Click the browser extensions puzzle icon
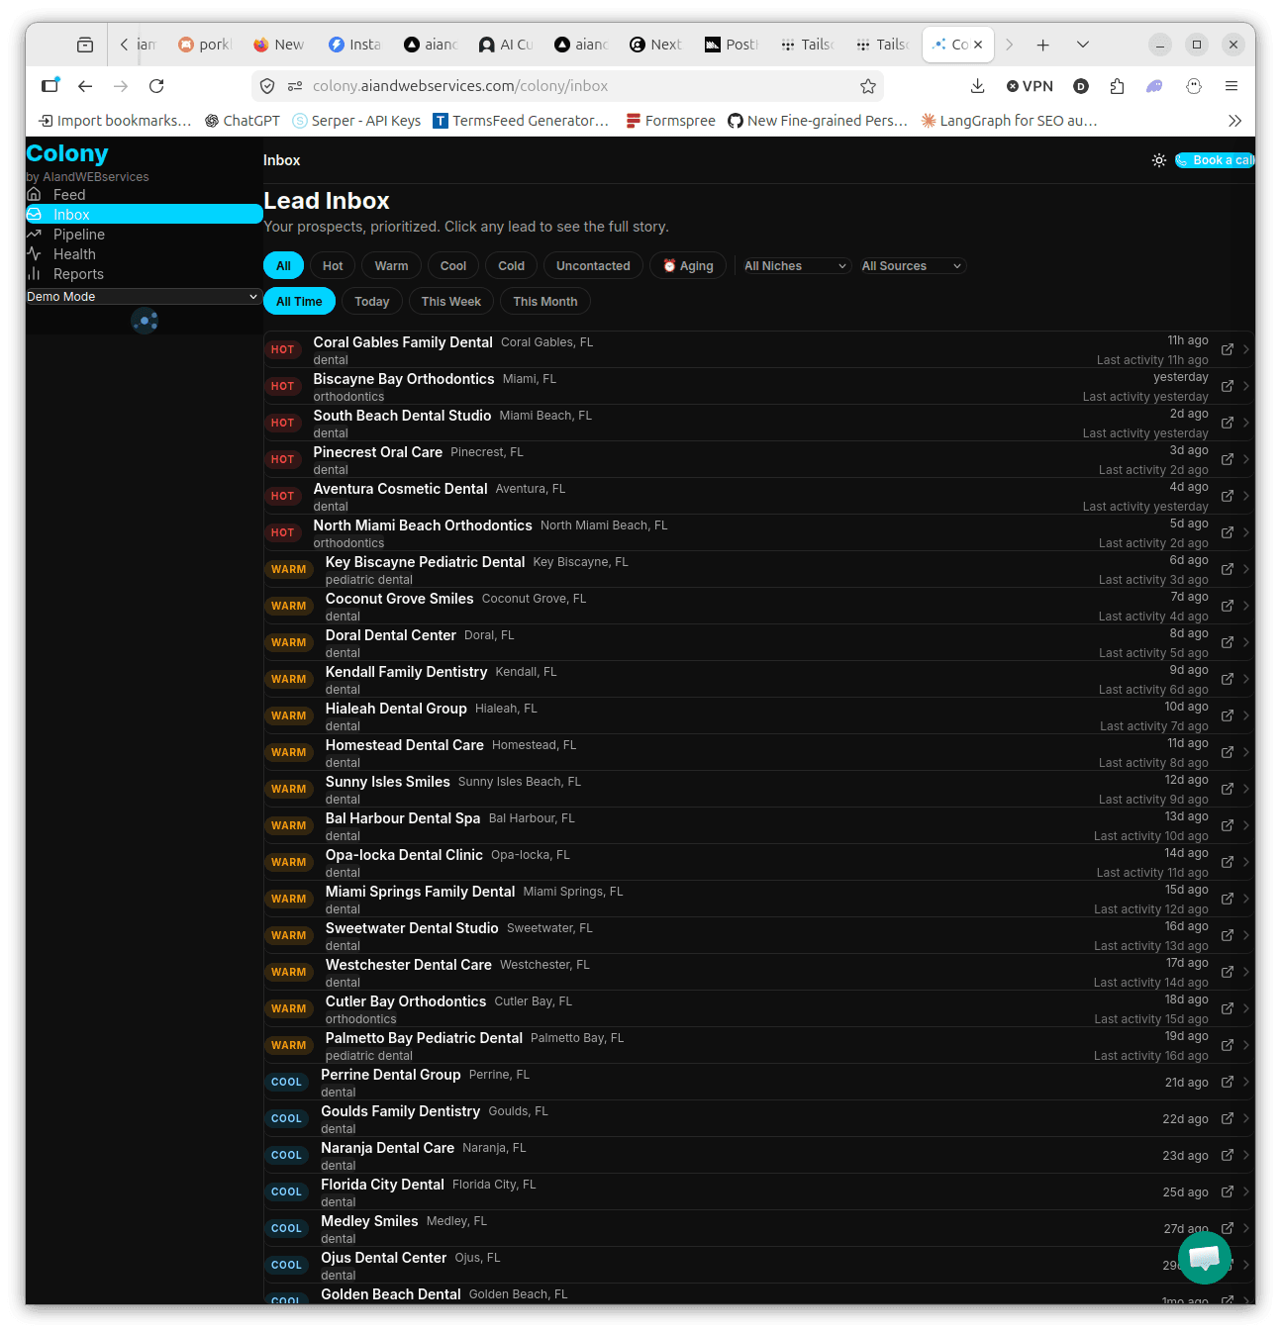 (1118, 86)
